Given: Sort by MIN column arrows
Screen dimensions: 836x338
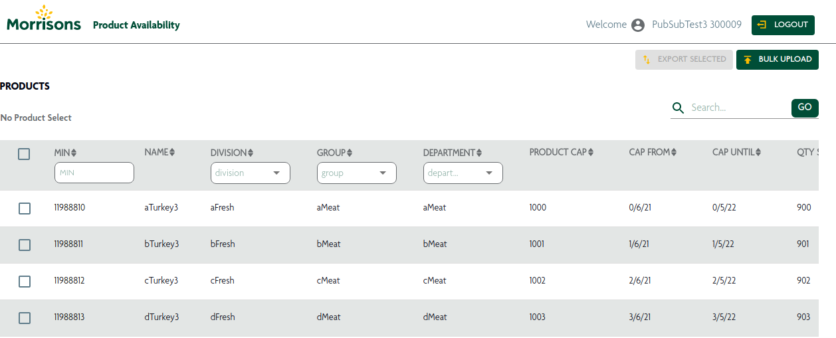Looking at the screenshot, I should 74,153.
